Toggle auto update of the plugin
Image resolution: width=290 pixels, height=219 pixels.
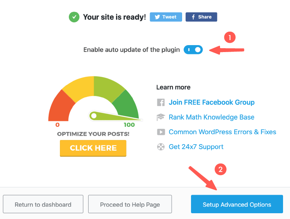pyautogui.click(x=193, y=50)
